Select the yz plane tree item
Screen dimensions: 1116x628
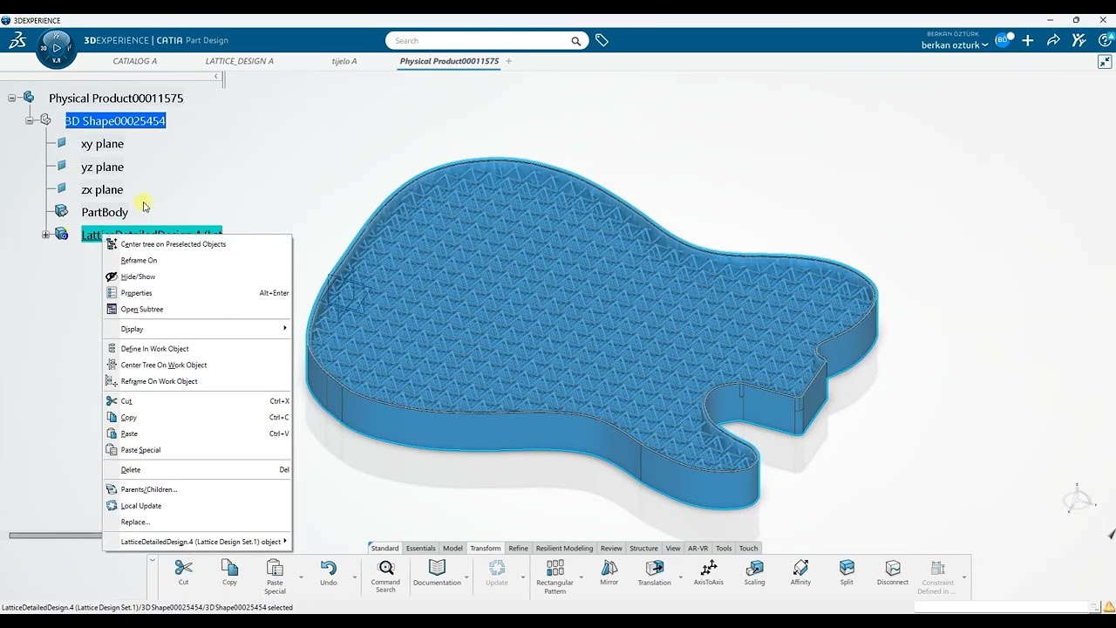102,167
